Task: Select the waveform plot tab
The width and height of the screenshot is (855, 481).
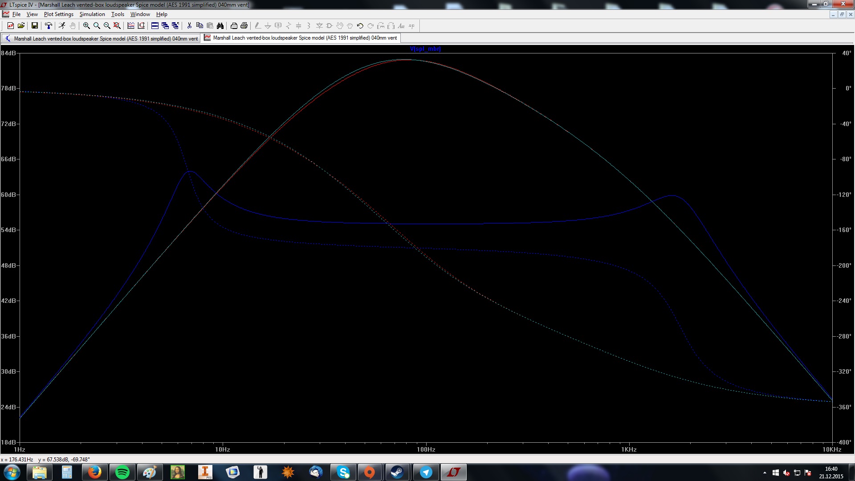Action: tap(301, 38)
